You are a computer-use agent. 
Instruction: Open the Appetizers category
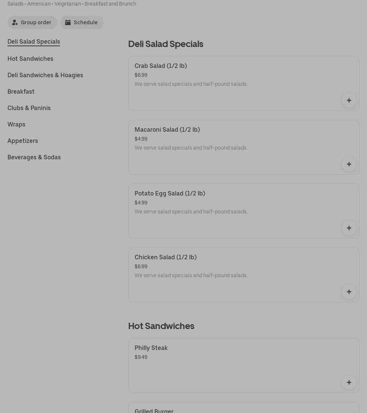(23, 141)
